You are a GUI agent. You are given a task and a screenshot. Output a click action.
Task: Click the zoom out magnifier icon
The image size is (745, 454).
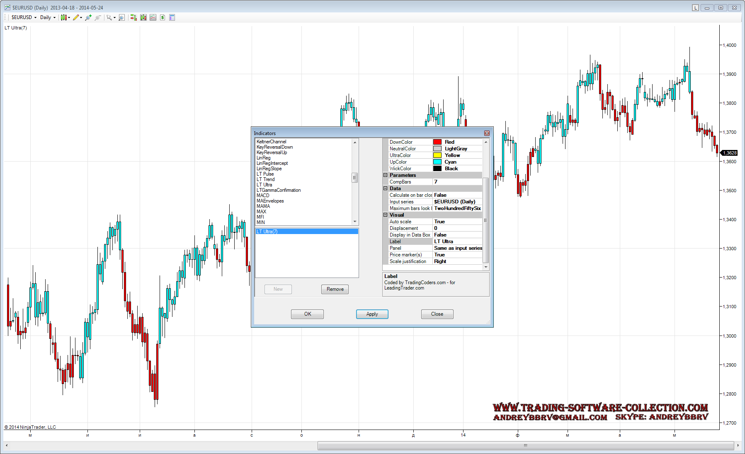98,17
